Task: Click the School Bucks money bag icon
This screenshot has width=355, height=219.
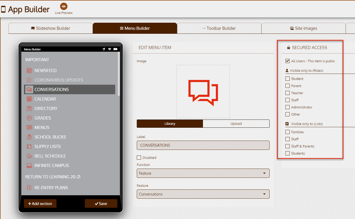Action: point(29,137)
